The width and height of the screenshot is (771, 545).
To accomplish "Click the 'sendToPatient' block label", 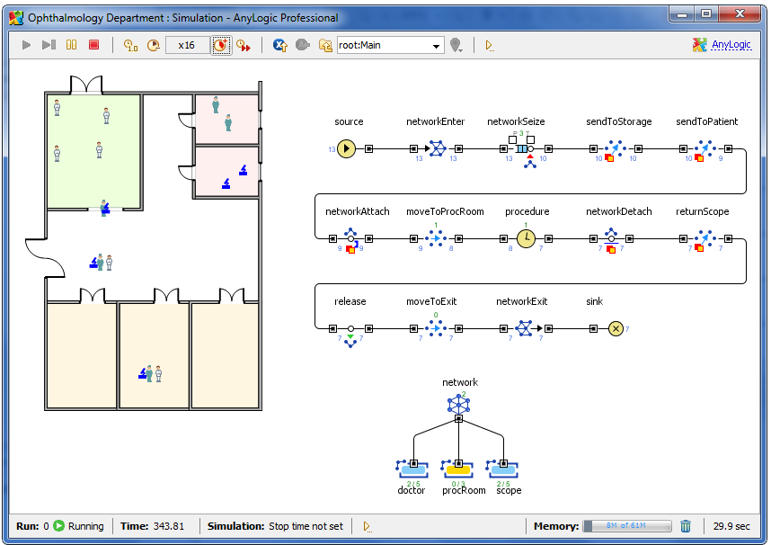I will tap(706, 121).
